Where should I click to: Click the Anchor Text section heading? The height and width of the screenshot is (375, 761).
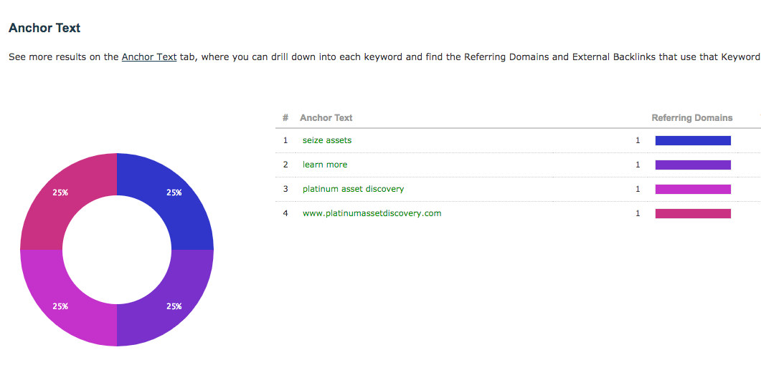coord(44,28)
